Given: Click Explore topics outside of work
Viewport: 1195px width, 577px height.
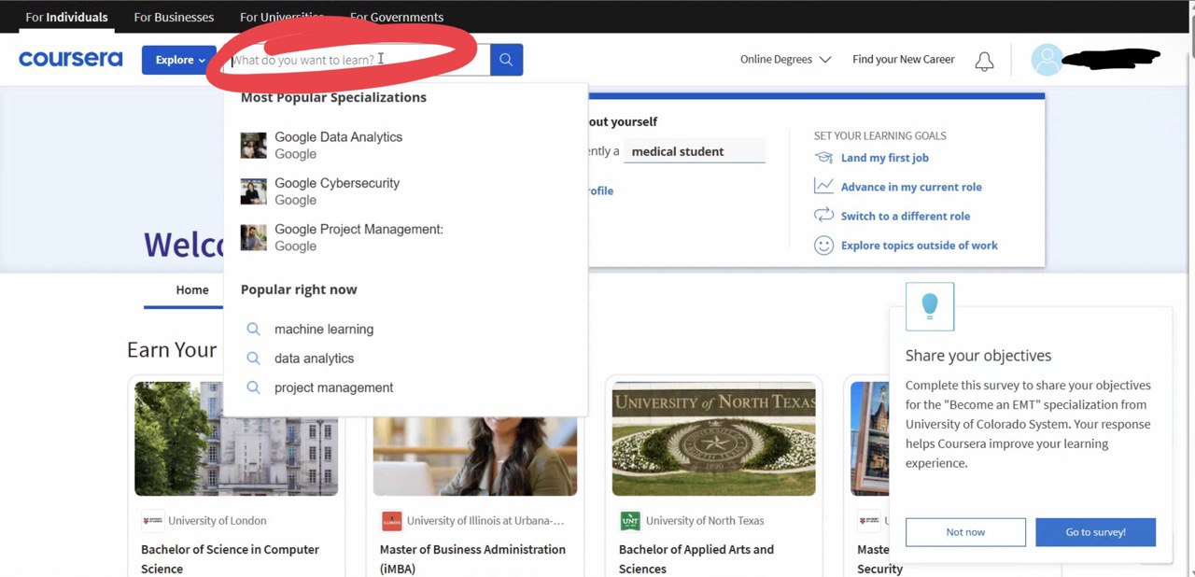Looking at the screenshot, I should point(920,246).
